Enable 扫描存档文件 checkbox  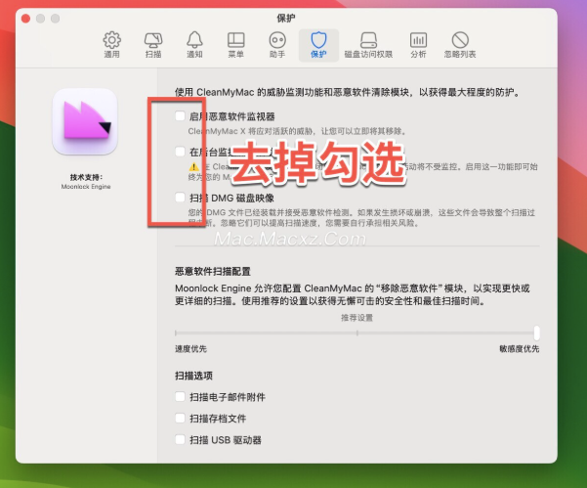[180, 418]
